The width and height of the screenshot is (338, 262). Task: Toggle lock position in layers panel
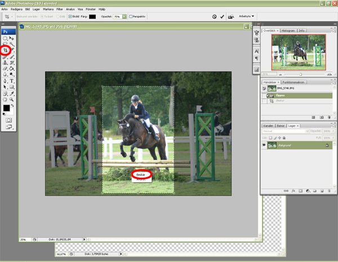[279, 138]
